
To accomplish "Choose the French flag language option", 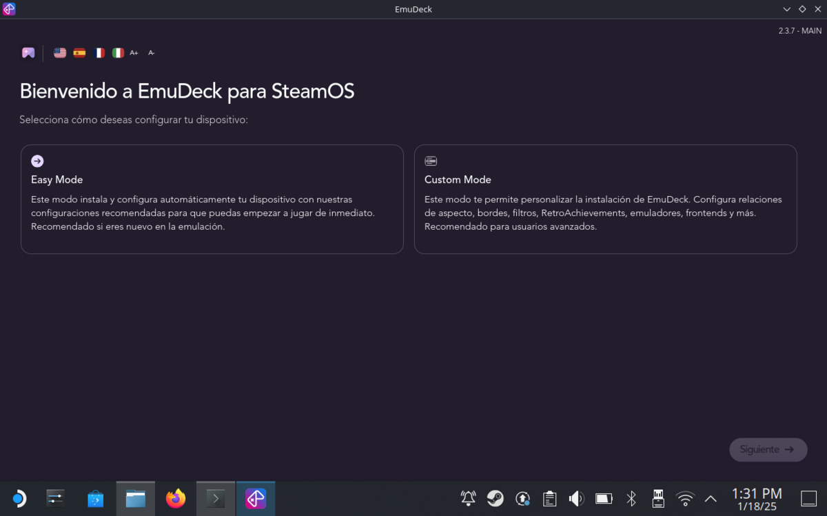I will [99, 53].
